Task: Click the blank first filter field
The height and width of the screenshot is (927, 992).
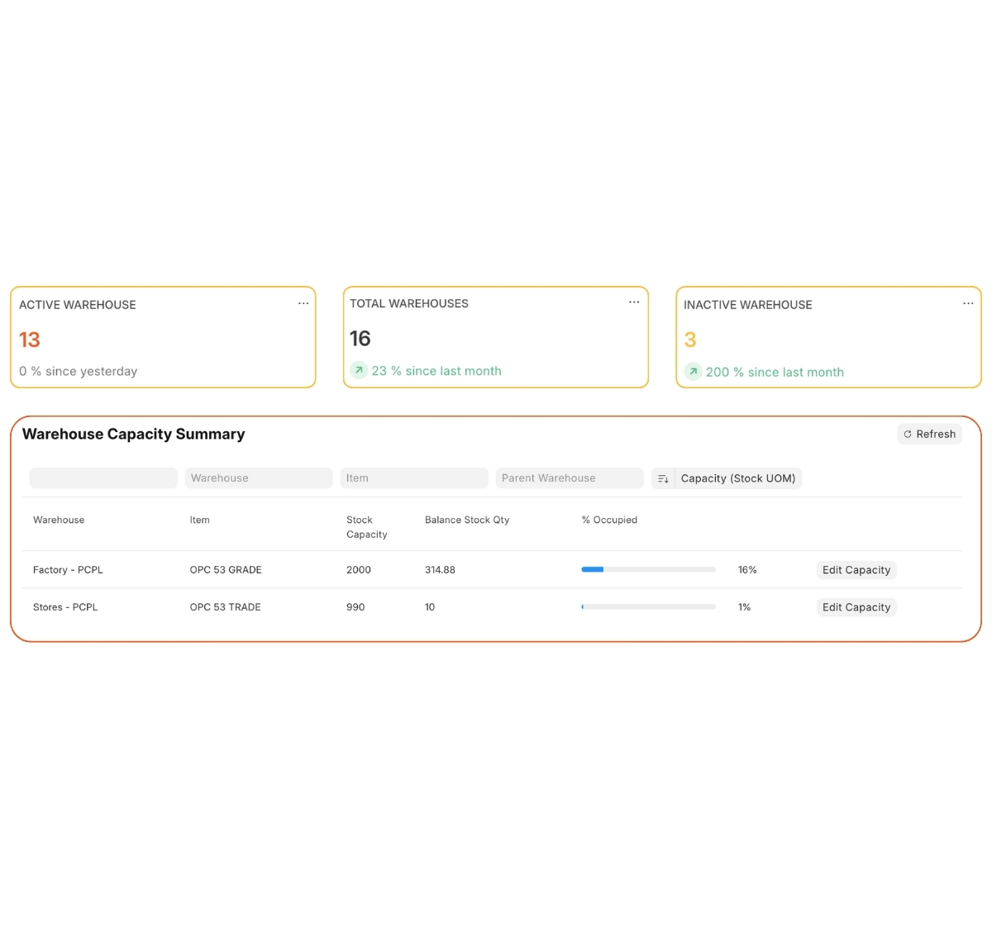Action: click(x=103, y=478)
